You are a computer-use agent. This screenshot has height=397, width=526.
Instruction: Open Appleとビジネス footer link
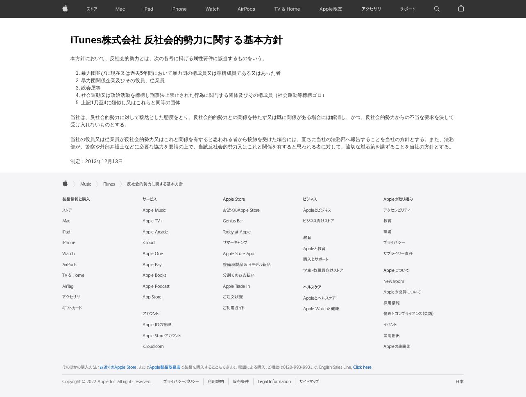coord(317,210)
